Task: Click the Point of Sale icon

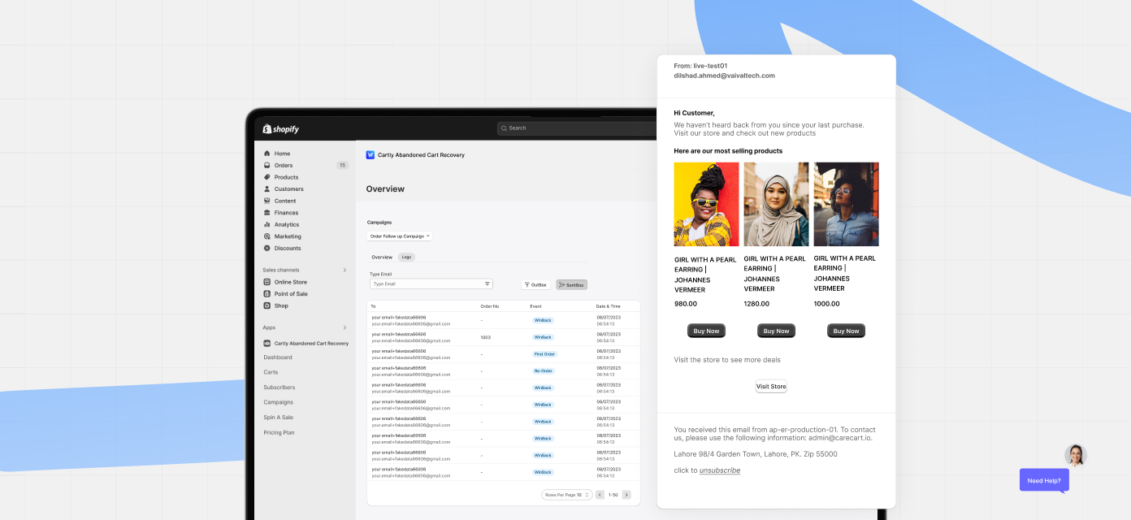Action: (267, 294)
